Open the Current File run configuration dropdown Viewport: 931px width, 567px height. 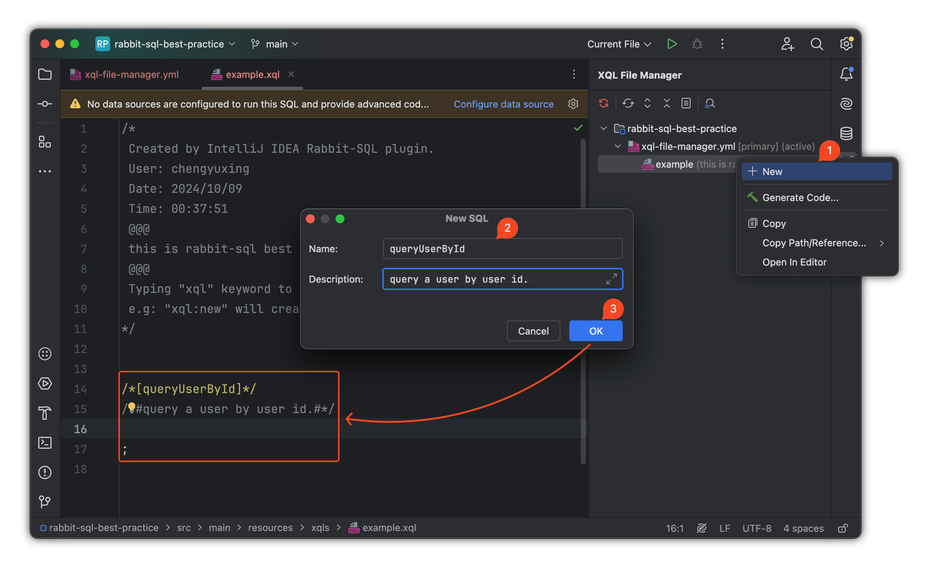[x=619, y=44]
